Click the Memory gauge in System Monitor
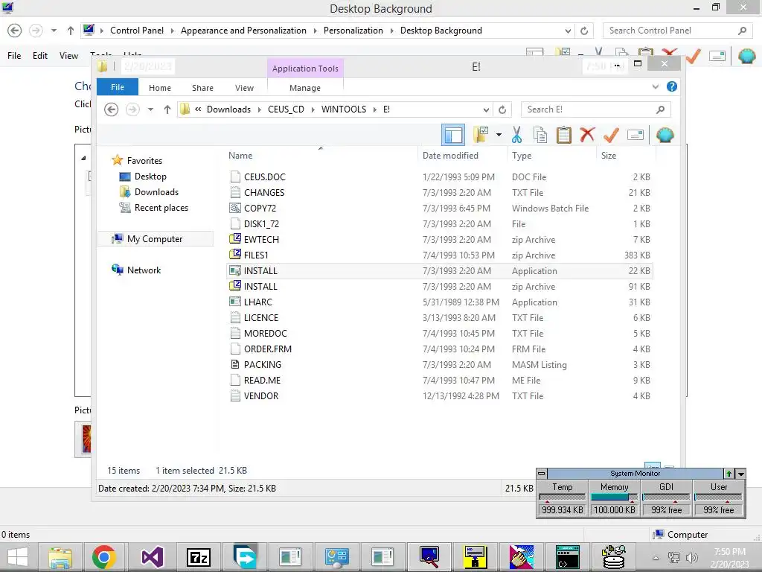The height and width of the screenshot is (572, 762). 614,498
